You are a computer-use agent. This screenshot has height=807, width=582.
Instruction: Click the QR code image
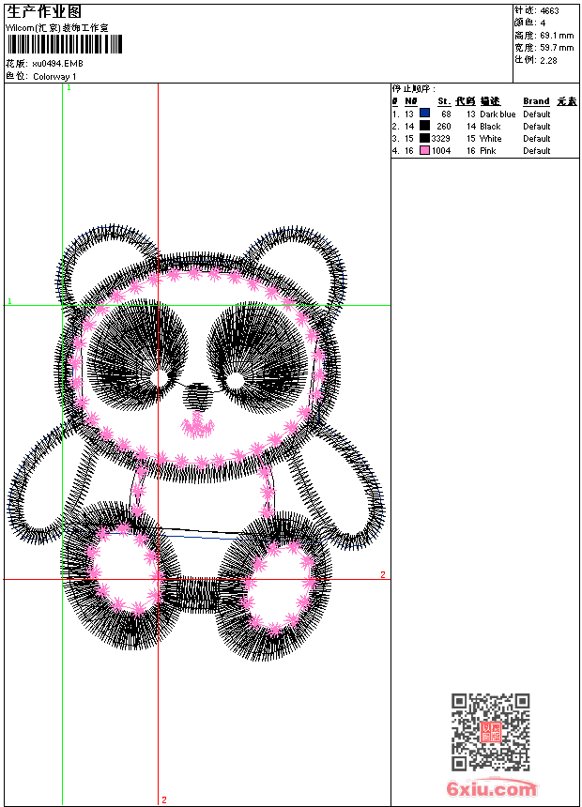pyautogui.click(x=490, y=732)
